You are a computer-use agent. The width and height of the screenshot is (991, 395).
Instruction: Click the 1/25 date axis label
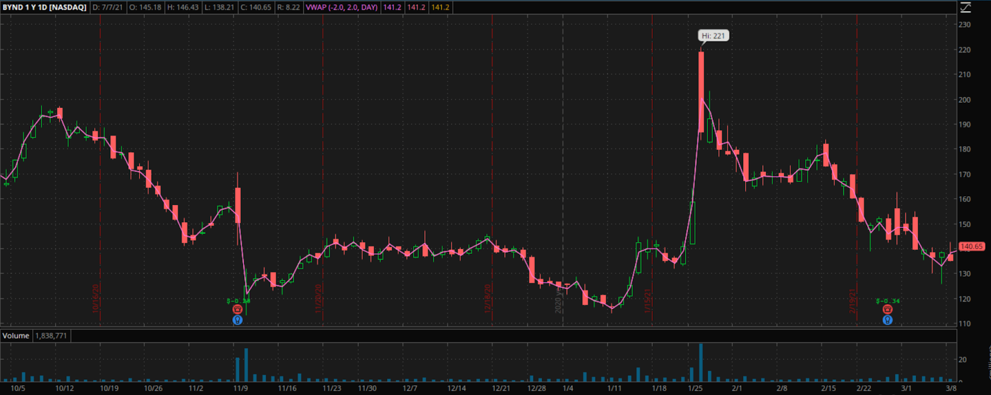(x=695, y=388)
